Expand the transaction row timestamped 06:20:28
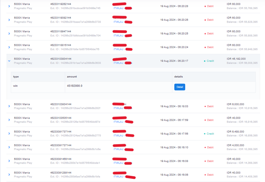Viewport: 265px width, 182px height. tap(9, 6)
